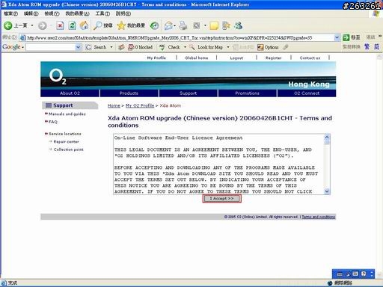Click the Back arrow toolbar icon
This screenshot has height=287, width=383.
(8, 25)
